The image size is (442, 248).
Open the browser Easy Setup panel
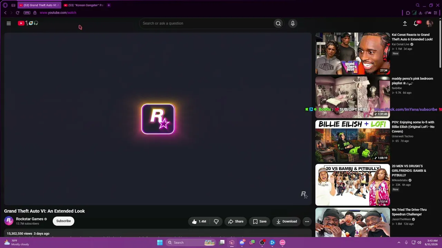(435, 13)
